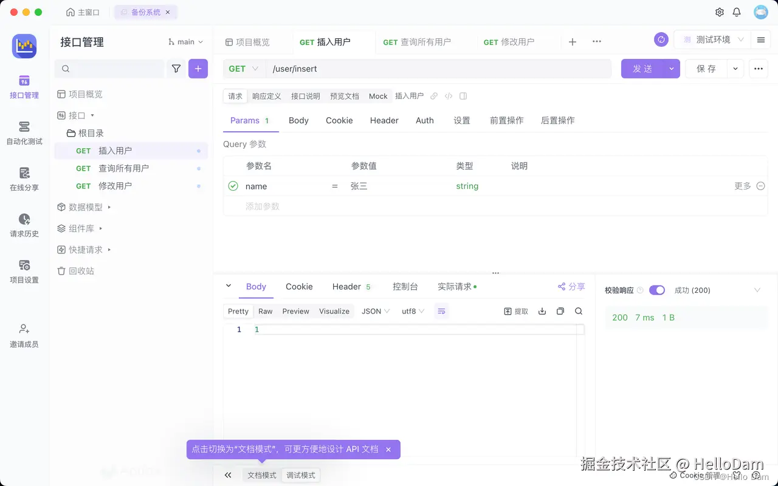This screenshot has width=778, height=486.
Task: Open the utf8 encoding dropdown
Action: (x=413, y=311)
